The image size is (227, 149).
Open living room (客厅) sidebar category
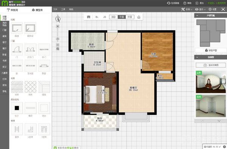tap(5, 42)
